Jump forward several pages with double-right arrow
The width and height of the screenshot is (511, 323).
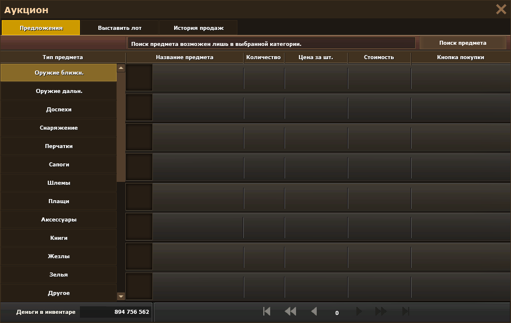pos(381,312)
